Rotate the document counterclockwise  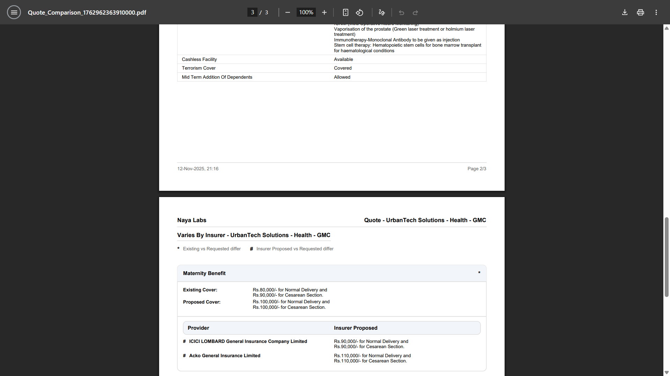359,12
